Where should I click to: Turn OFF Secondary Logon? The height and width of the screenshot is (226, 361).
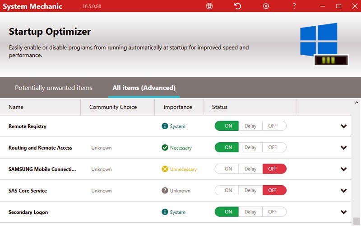point(274,212)
